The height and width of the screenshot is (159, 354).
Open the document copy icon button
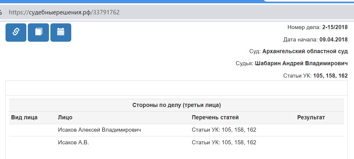click(x=39, y=32)
